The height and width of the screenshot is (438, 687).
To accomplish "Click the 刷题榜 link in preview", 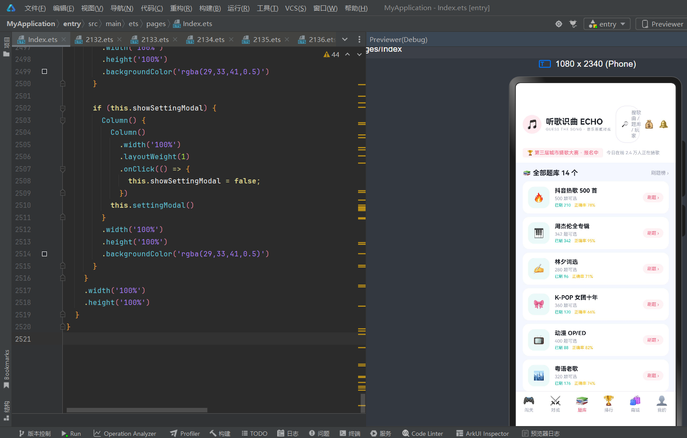I will (660, 173).
